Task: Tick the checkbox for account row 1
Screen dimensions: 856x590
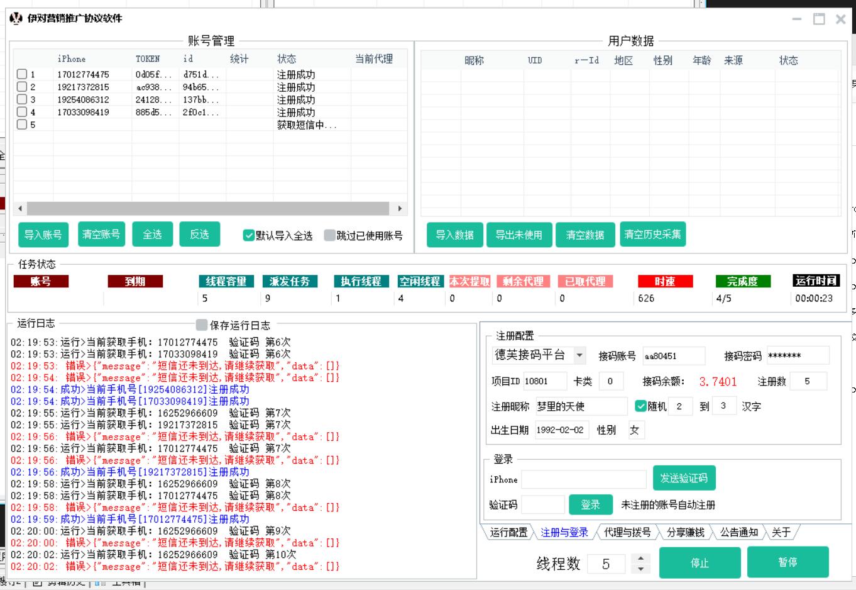Action: coord(22,74)
